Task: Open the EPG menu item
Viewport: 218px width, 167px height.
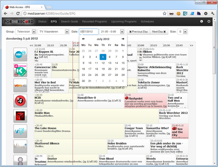Action: [54, 21]
